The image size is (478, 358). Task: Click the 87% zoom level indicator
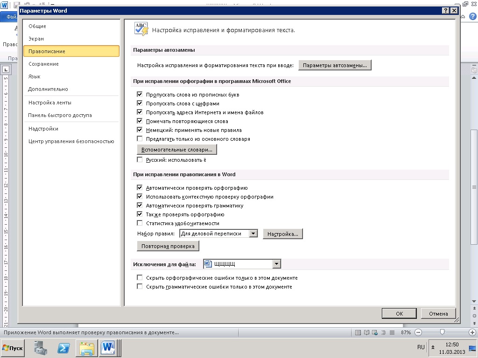click(406, 332)
